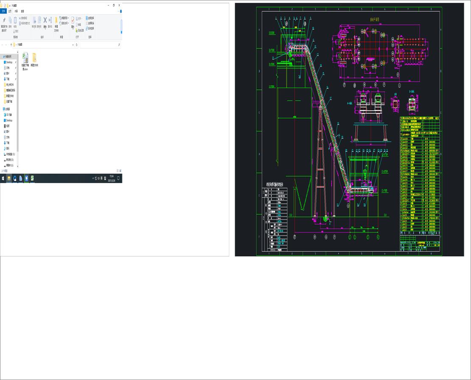
Task: Click the Paste icon in the ribbon
Action: click(15, 20)
